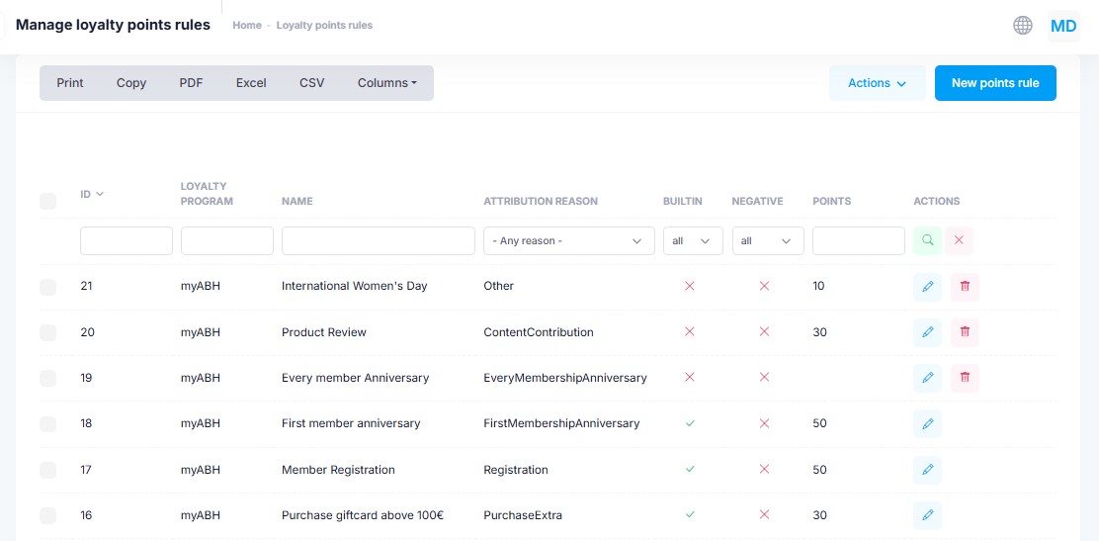Sort by Name column header
The image size is (1099, 541).
click(x=297, y=202)
